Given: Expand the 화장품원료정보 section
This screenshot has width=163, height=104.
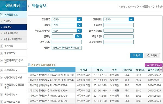Looking at the screenshot, I should pyautogui.click(x=13, y=102).
